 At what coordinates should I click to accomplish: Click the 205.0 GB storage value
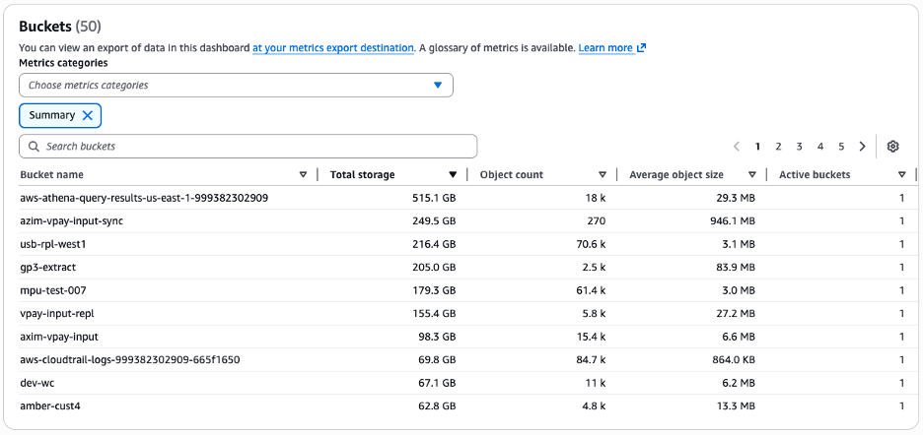[x=433, y=268]
